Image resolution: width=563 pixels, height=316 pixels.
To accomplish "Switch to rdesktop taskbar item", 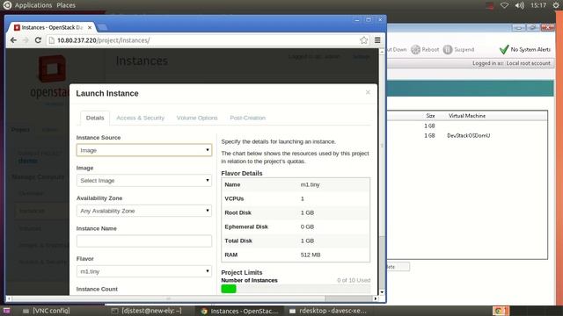I will click(328, 311).
